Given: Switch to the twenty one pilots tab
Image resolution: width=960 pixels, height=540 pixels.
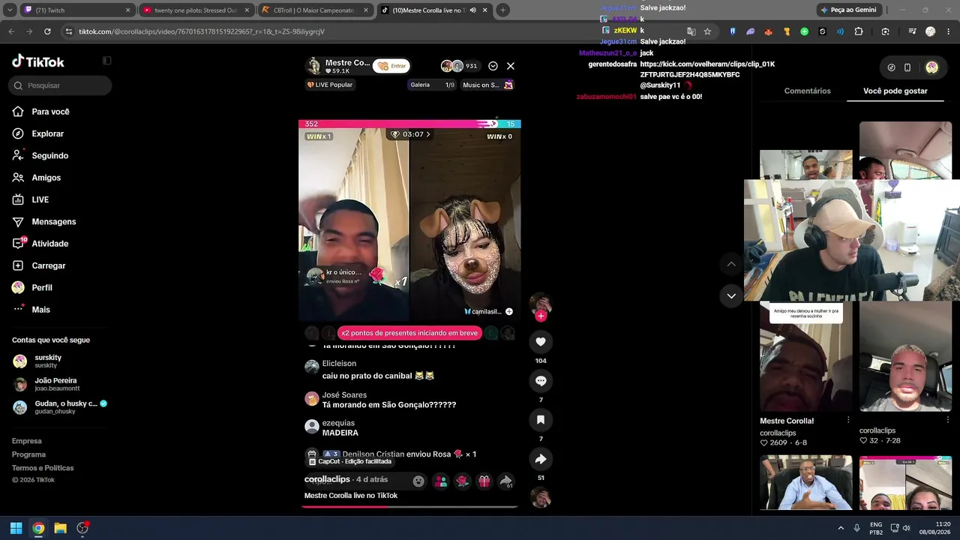Looking at the screenshot, I should pyautogui.click(x=196, y=10).
